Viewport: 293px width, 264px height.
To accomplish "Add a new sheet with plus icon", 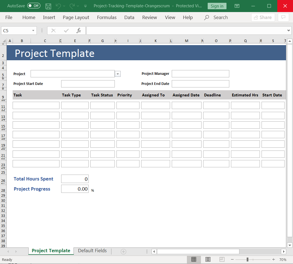I will coord(123,251).
